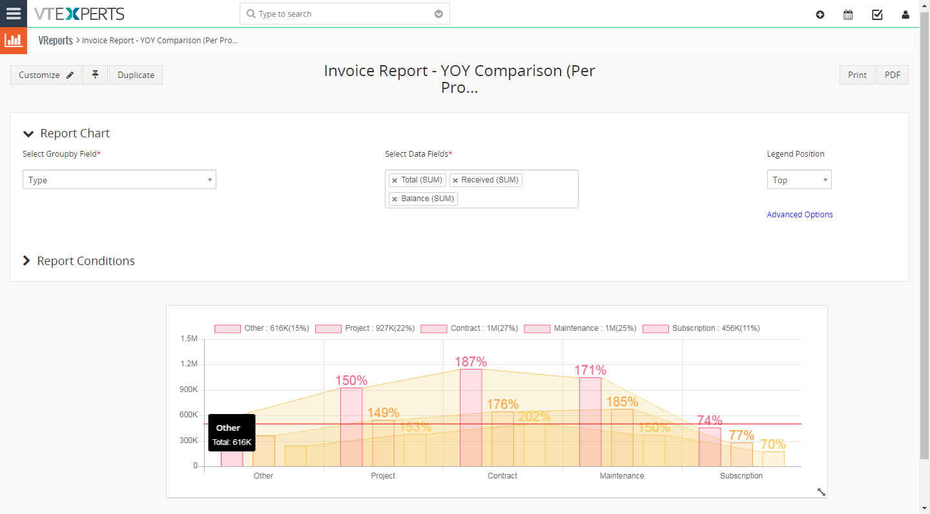Click the Print button
This screenshot has width=930, height=514.
[x=857, y=75]
